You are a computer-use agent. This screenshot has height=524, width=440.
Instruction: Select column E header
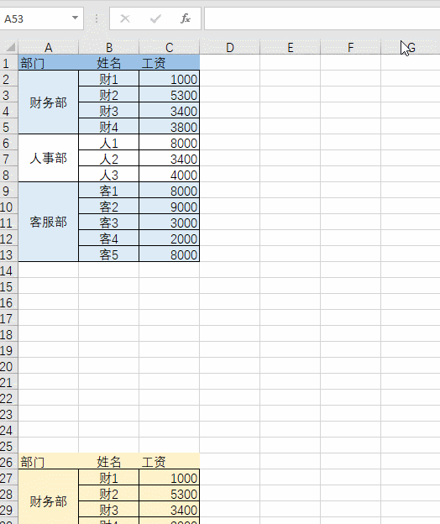[x=291, y=48]
